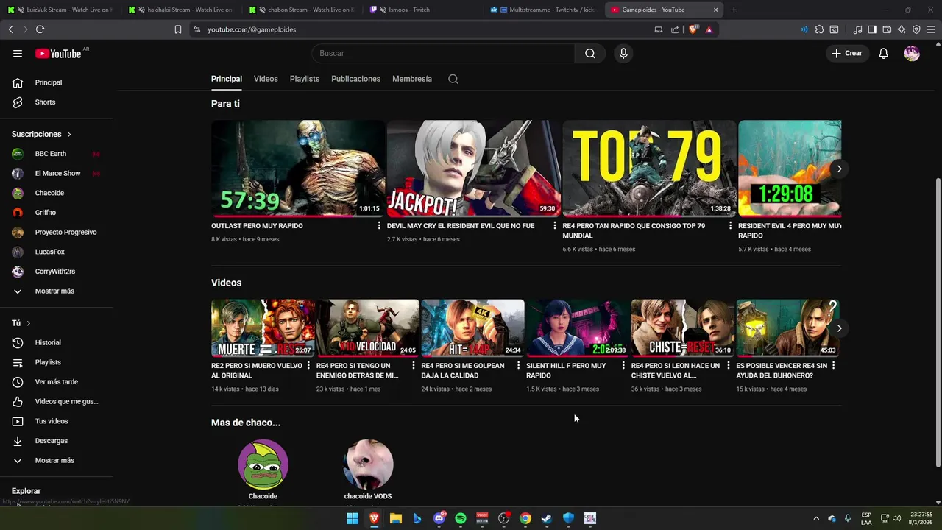Open the Chacoide channel avatar card
The image size is (942, 530).
(x=263, y=464)
